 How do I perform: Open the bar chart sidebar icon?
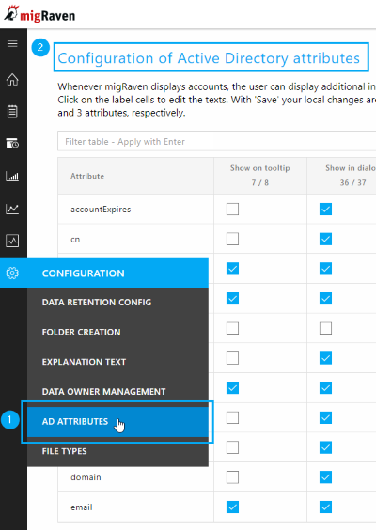(x=12, y=176)
